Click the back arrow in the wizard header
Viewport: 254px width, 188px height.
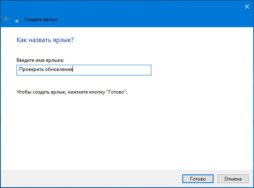tap(7, 19)
